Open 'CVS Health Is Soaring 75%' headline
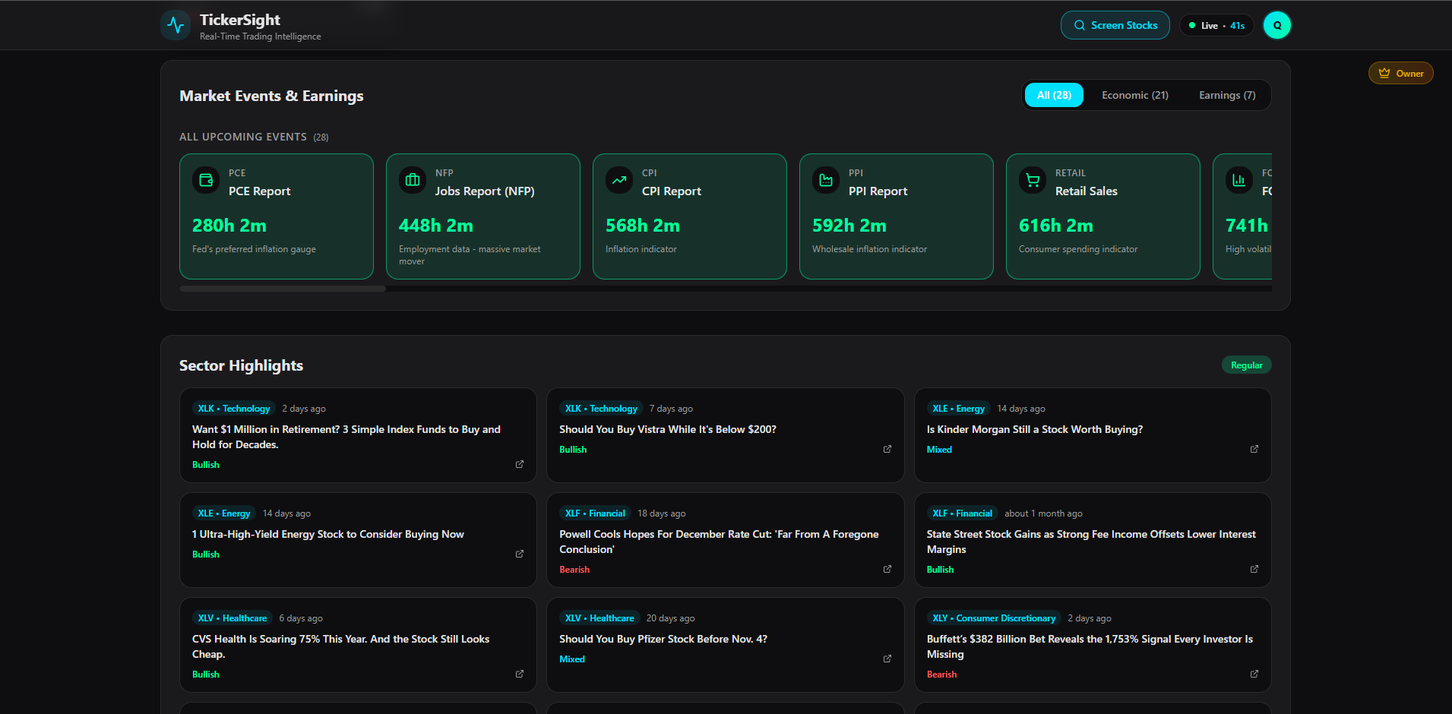1452x714 pixels. 340,646
